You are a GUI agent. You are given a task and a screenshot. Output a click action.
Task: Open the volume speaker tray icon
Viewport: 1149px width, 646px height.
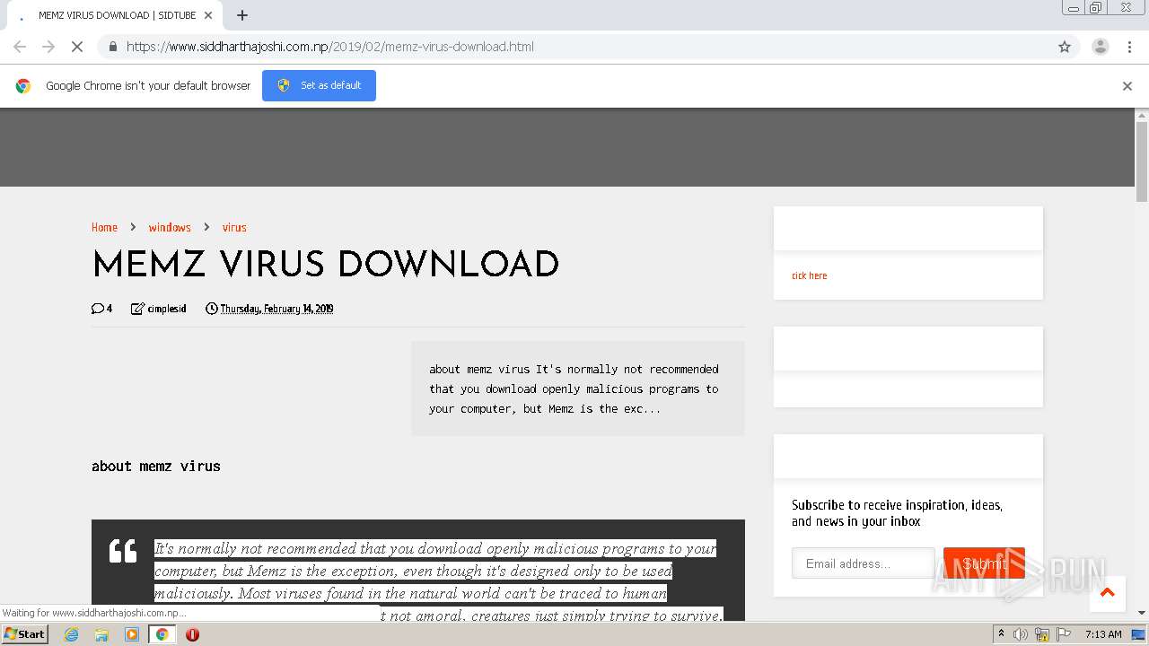click(x=1021, y=634)
